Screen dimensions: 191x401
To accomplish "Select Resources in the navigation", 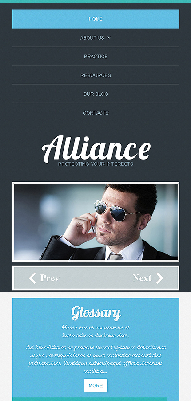I will tap(95, 75).
